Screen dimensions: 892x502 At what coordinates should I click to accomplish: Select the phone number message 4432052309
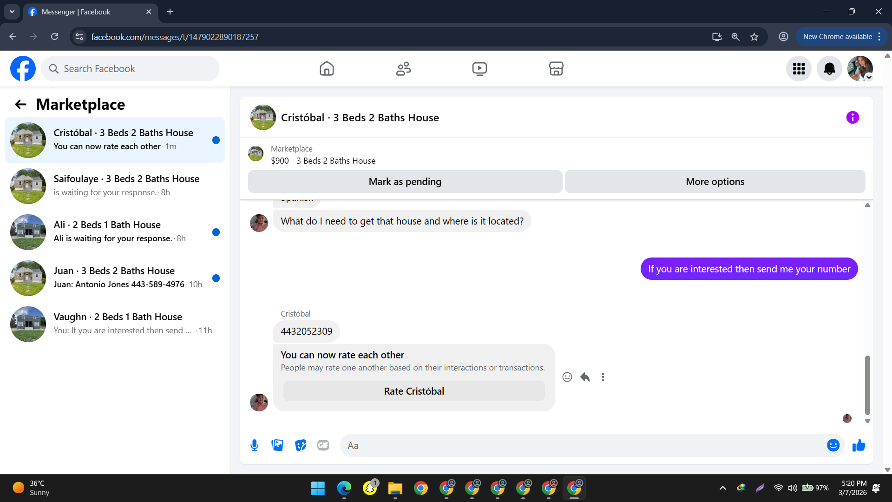(306, 331)
